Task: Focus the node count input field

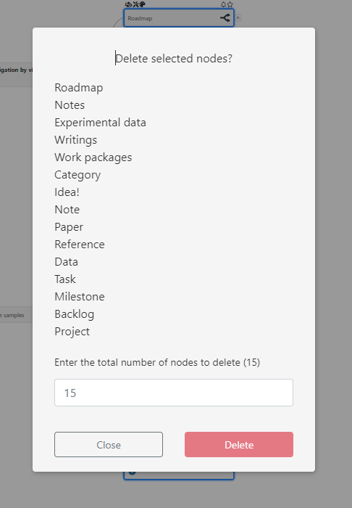Action: 174,393
